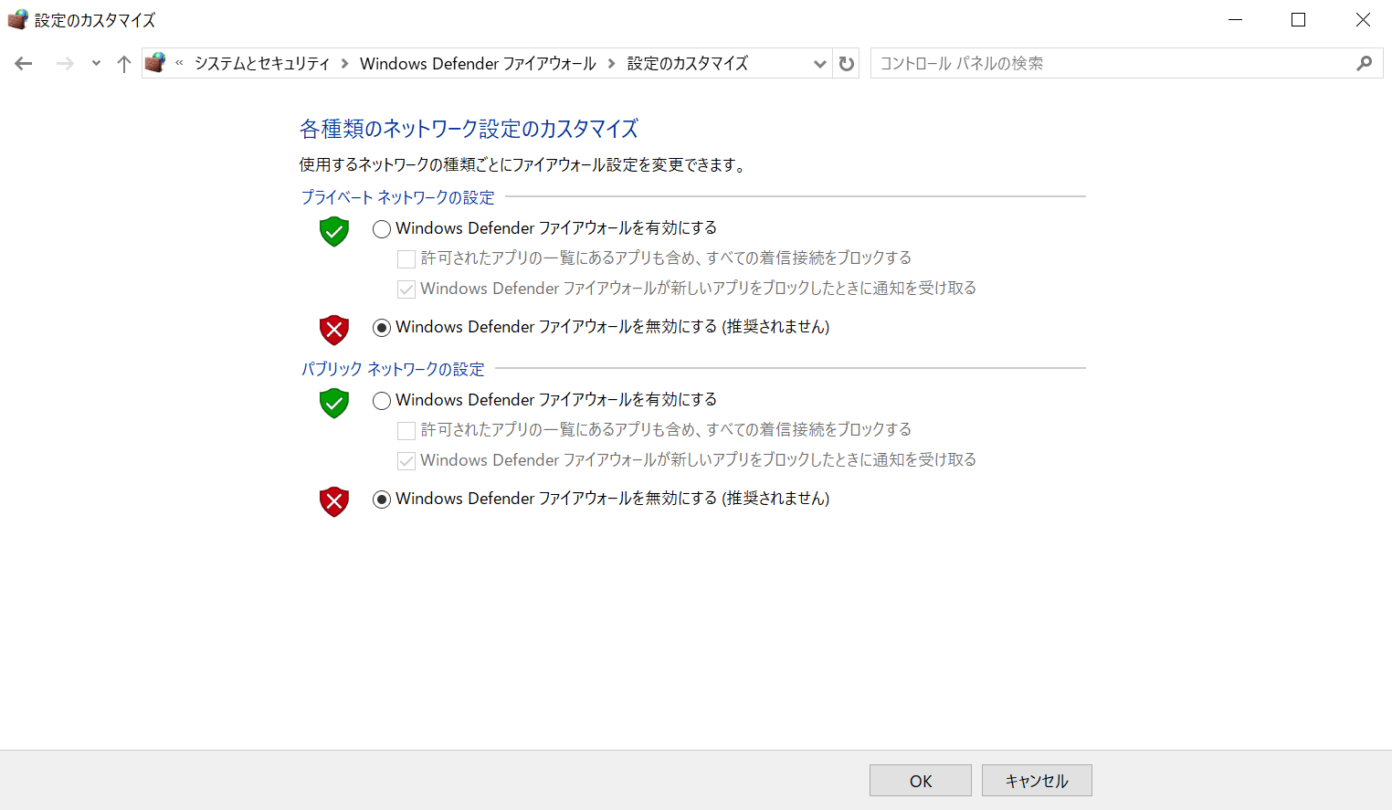Click the magnifier search icon

(x=1365, y=63)
